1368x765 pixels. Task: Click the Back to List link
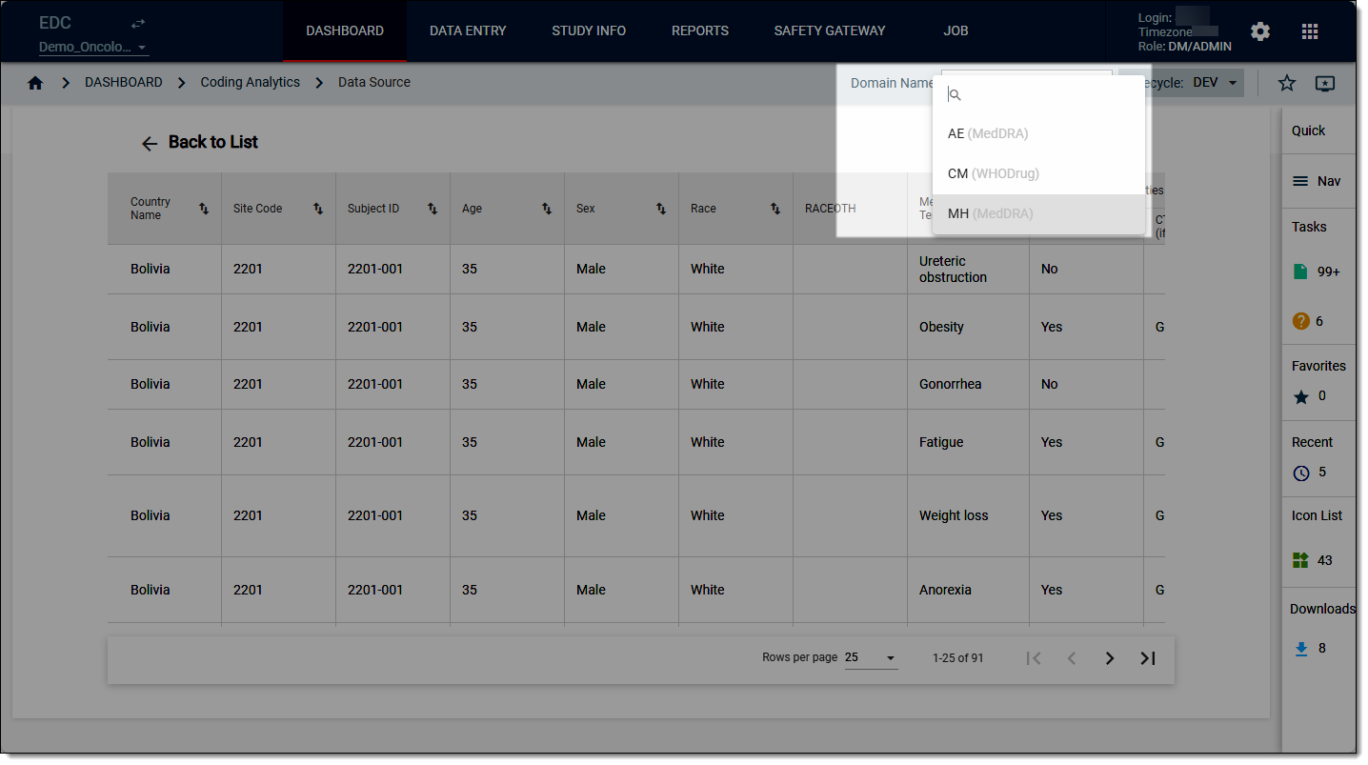pyautogui.click(x=199, y=142)
